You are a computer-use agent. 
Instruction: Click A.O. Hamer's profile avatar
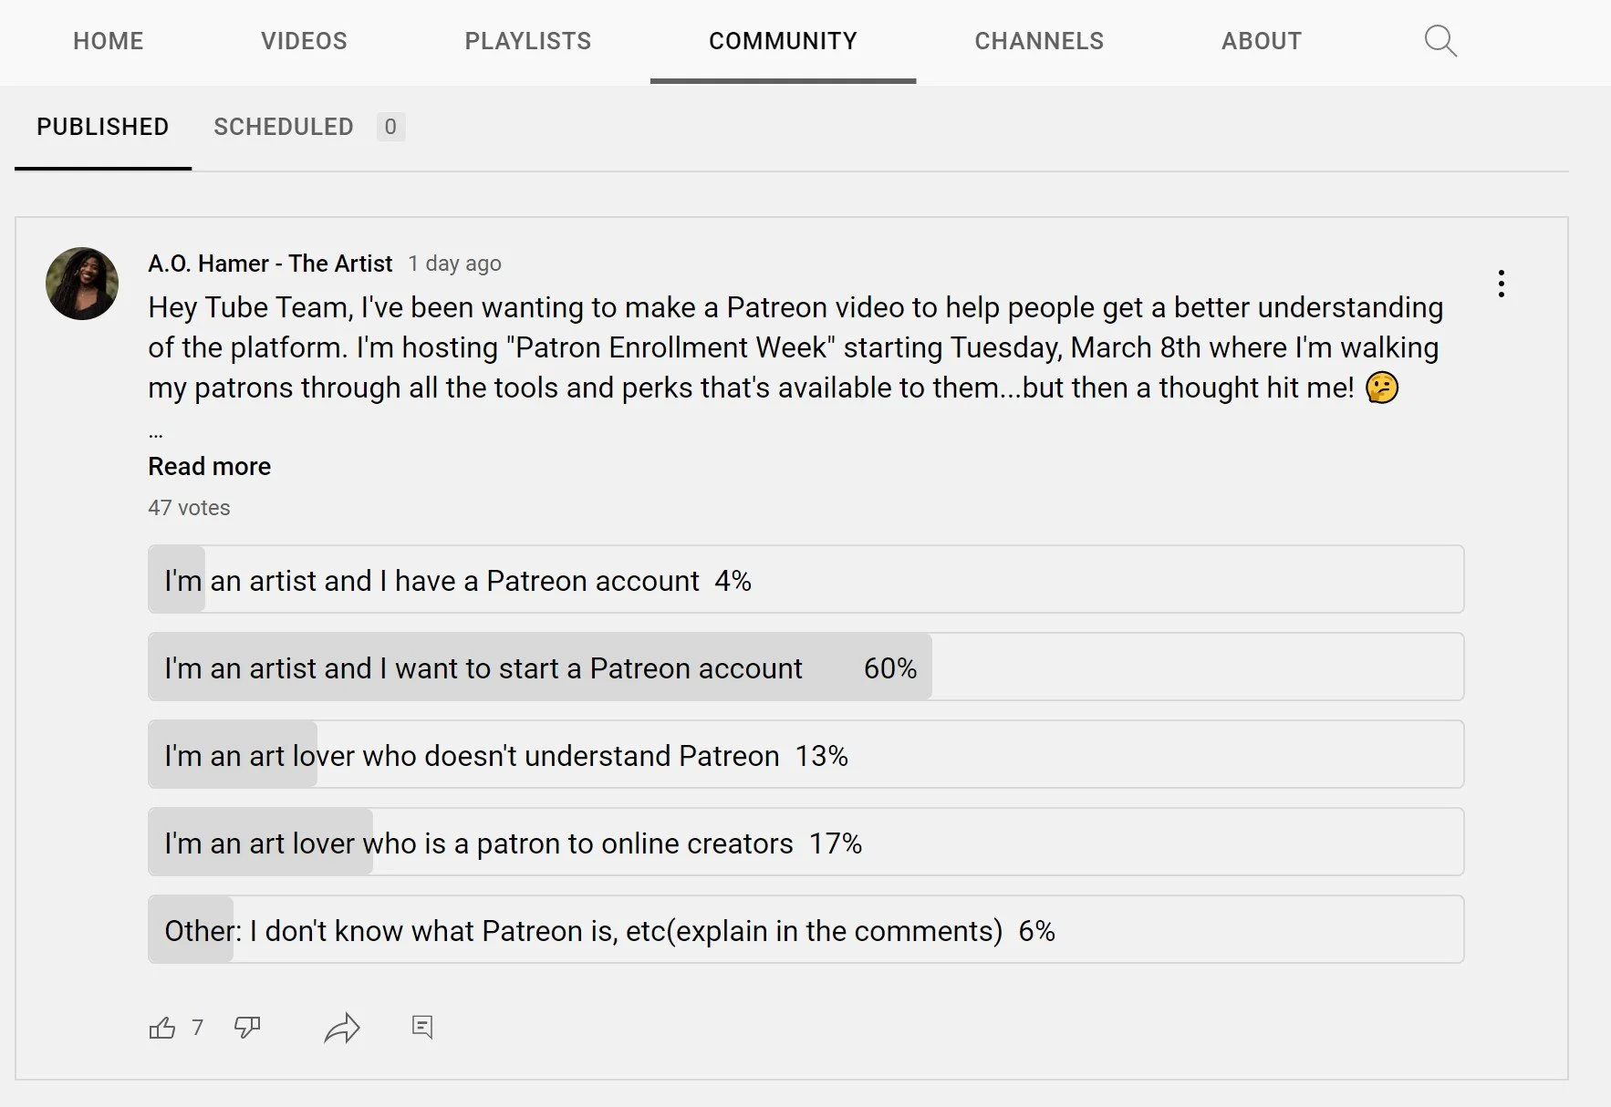pos(82,284)
